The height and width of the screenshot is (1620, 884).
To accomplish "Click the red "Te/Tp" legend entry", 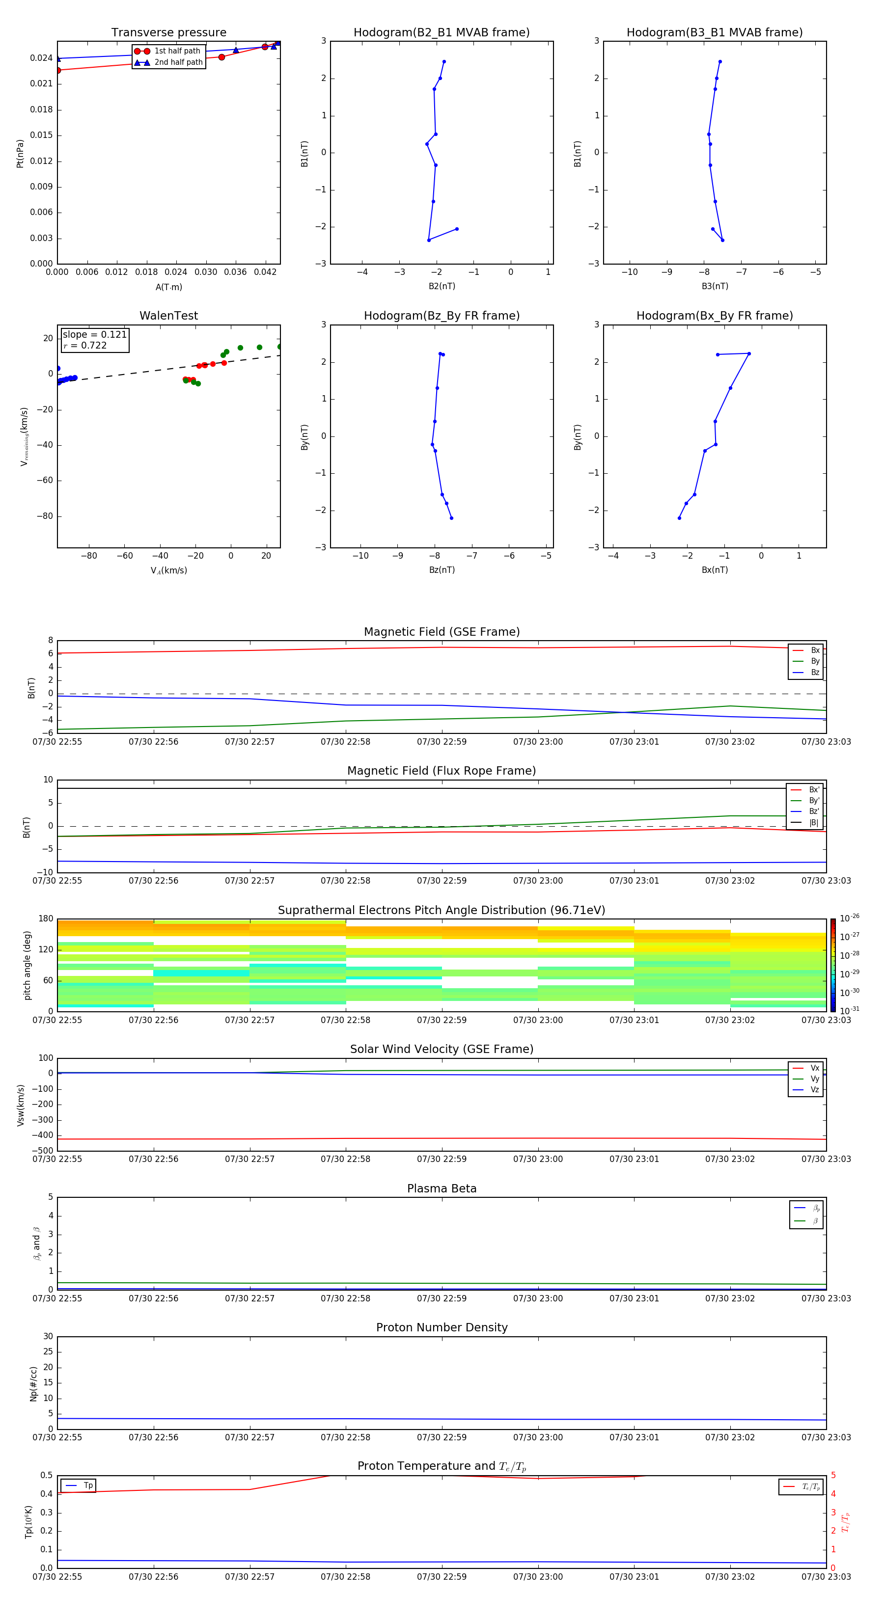I will click(801, 1486).
